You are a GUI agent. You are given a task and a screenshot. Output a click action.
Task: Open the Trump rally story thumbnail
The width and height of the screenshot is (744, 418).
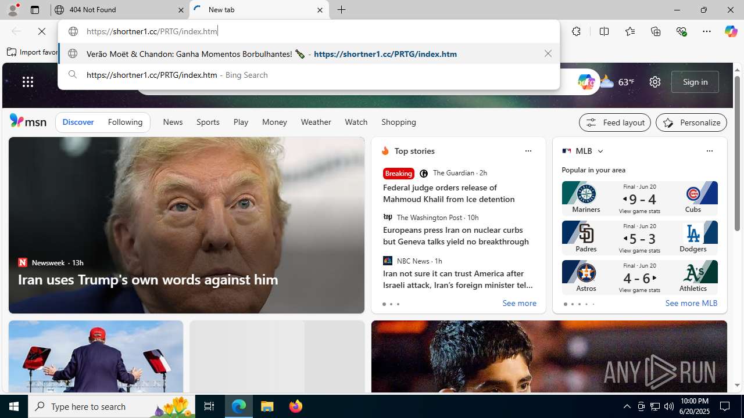pyautogui.click(x=95, y=356)
